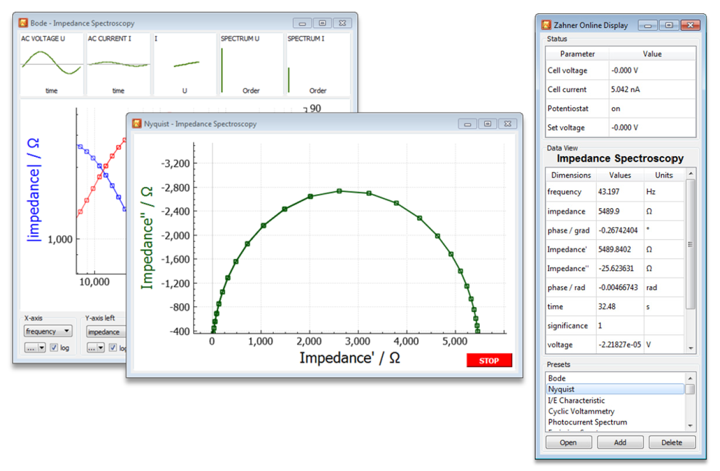Click the Dimensions column header
The image size is (720, 471).
(571, 175)
